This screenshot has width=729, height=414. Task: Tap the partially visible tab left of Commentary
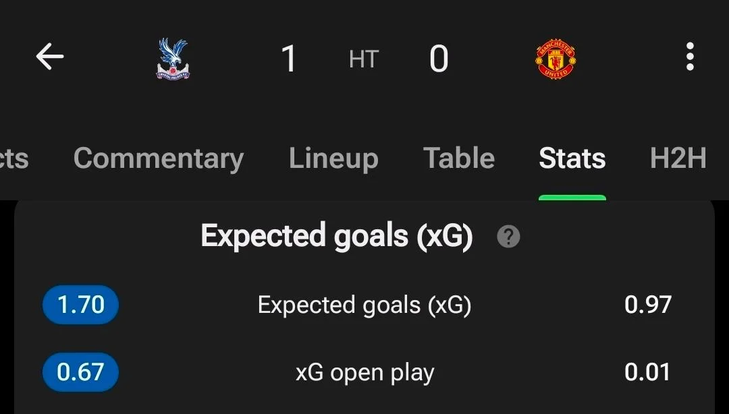click(x=13, y=158)
